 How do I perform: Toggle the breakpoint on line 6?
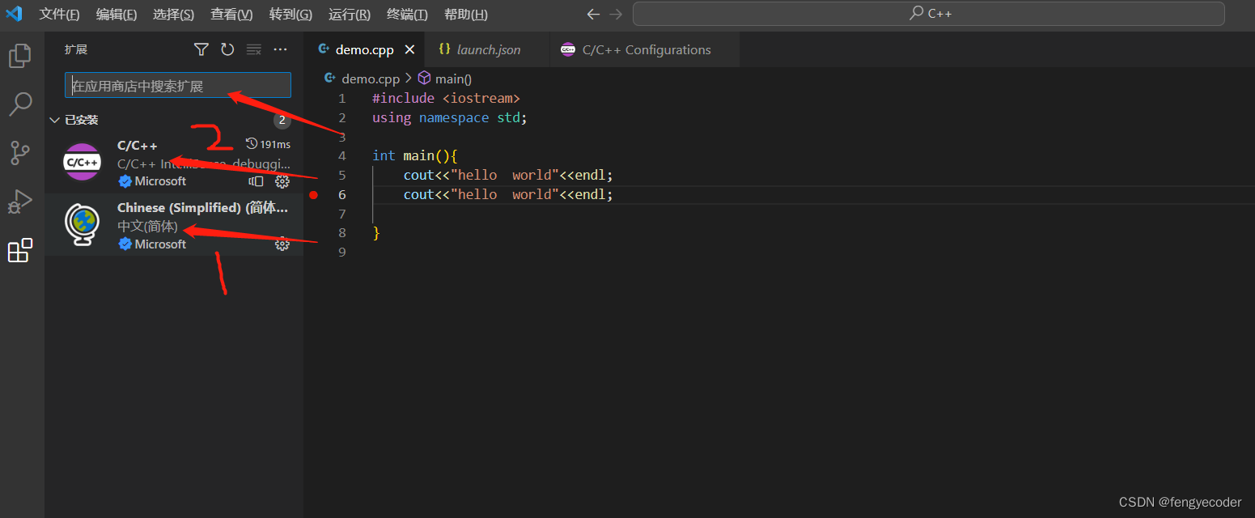coord(313,194)
